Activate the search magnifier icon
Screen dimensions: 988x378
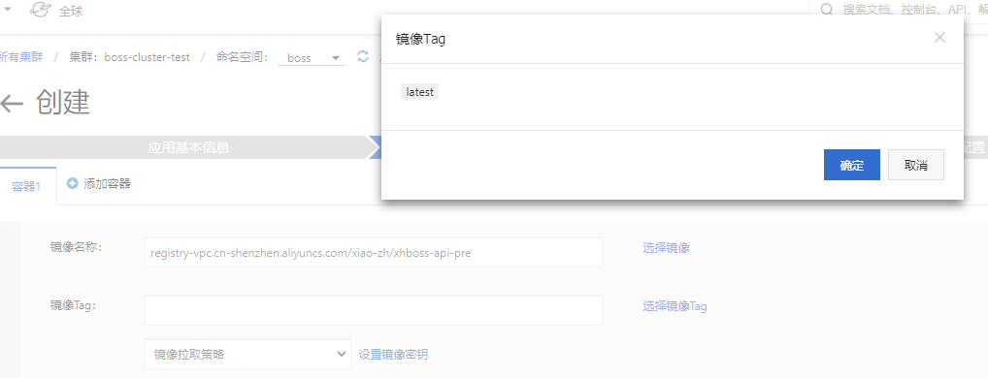click(826, 10)
